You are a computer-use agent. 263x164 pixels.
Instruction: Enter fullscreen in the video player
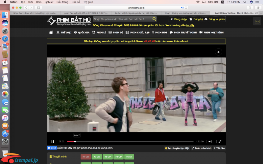point(220,142)
